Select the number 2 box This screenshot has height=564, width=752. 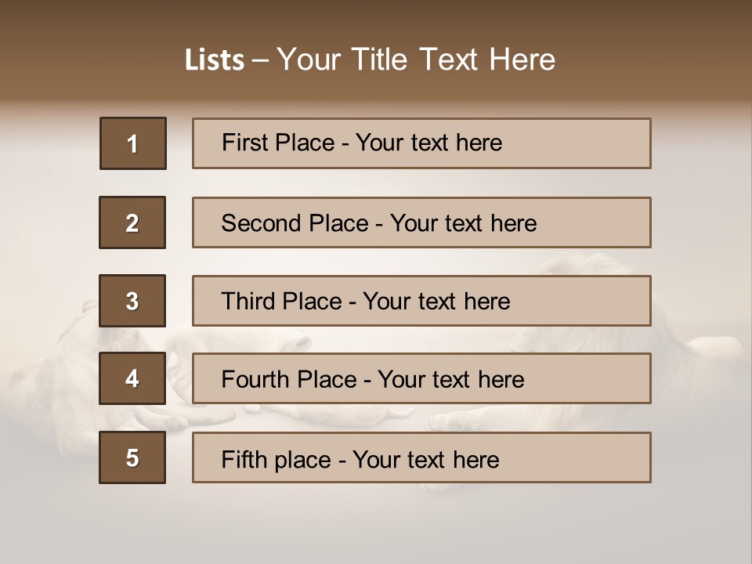(x=132, y=222)
